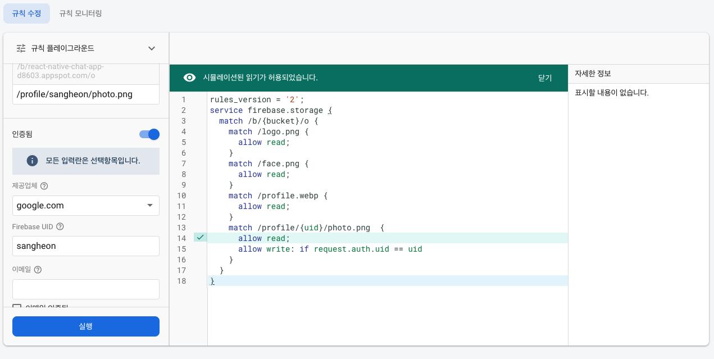Viewport: 714px width, 359px height.
Task: Click the 자세한 정보 header
Action: coord(593,74)
